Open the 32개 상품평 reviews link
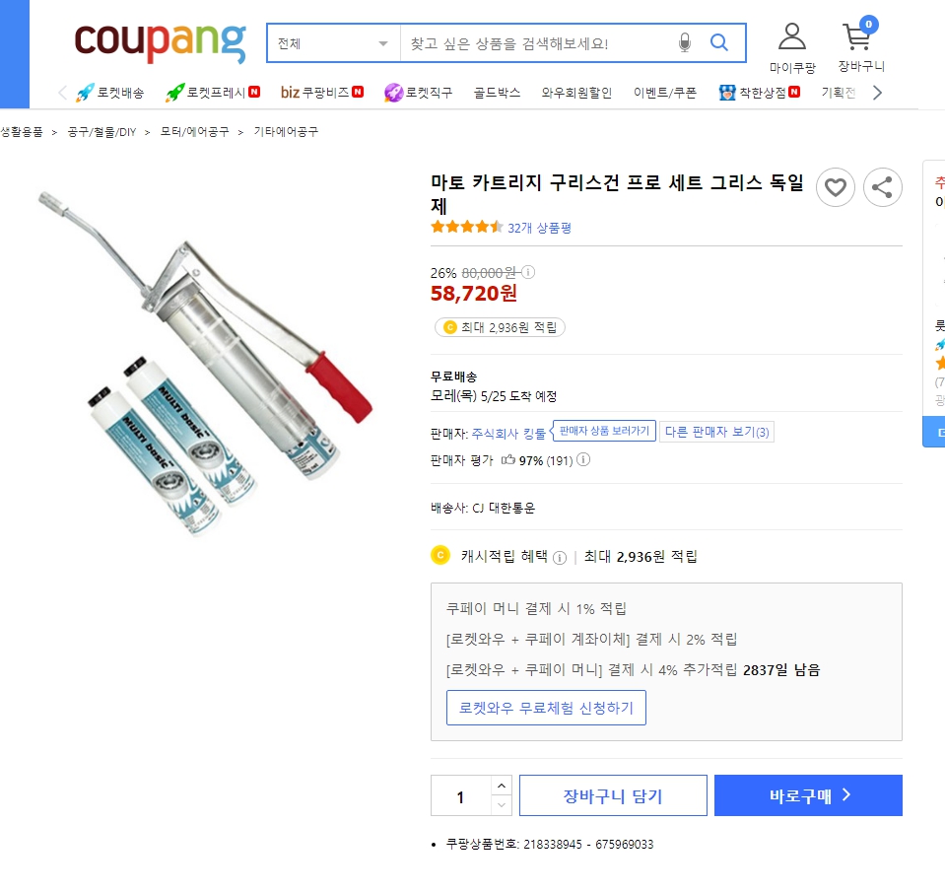Image resolution: width=945 pixels, height=892 pixels. (x=539, y=228)
